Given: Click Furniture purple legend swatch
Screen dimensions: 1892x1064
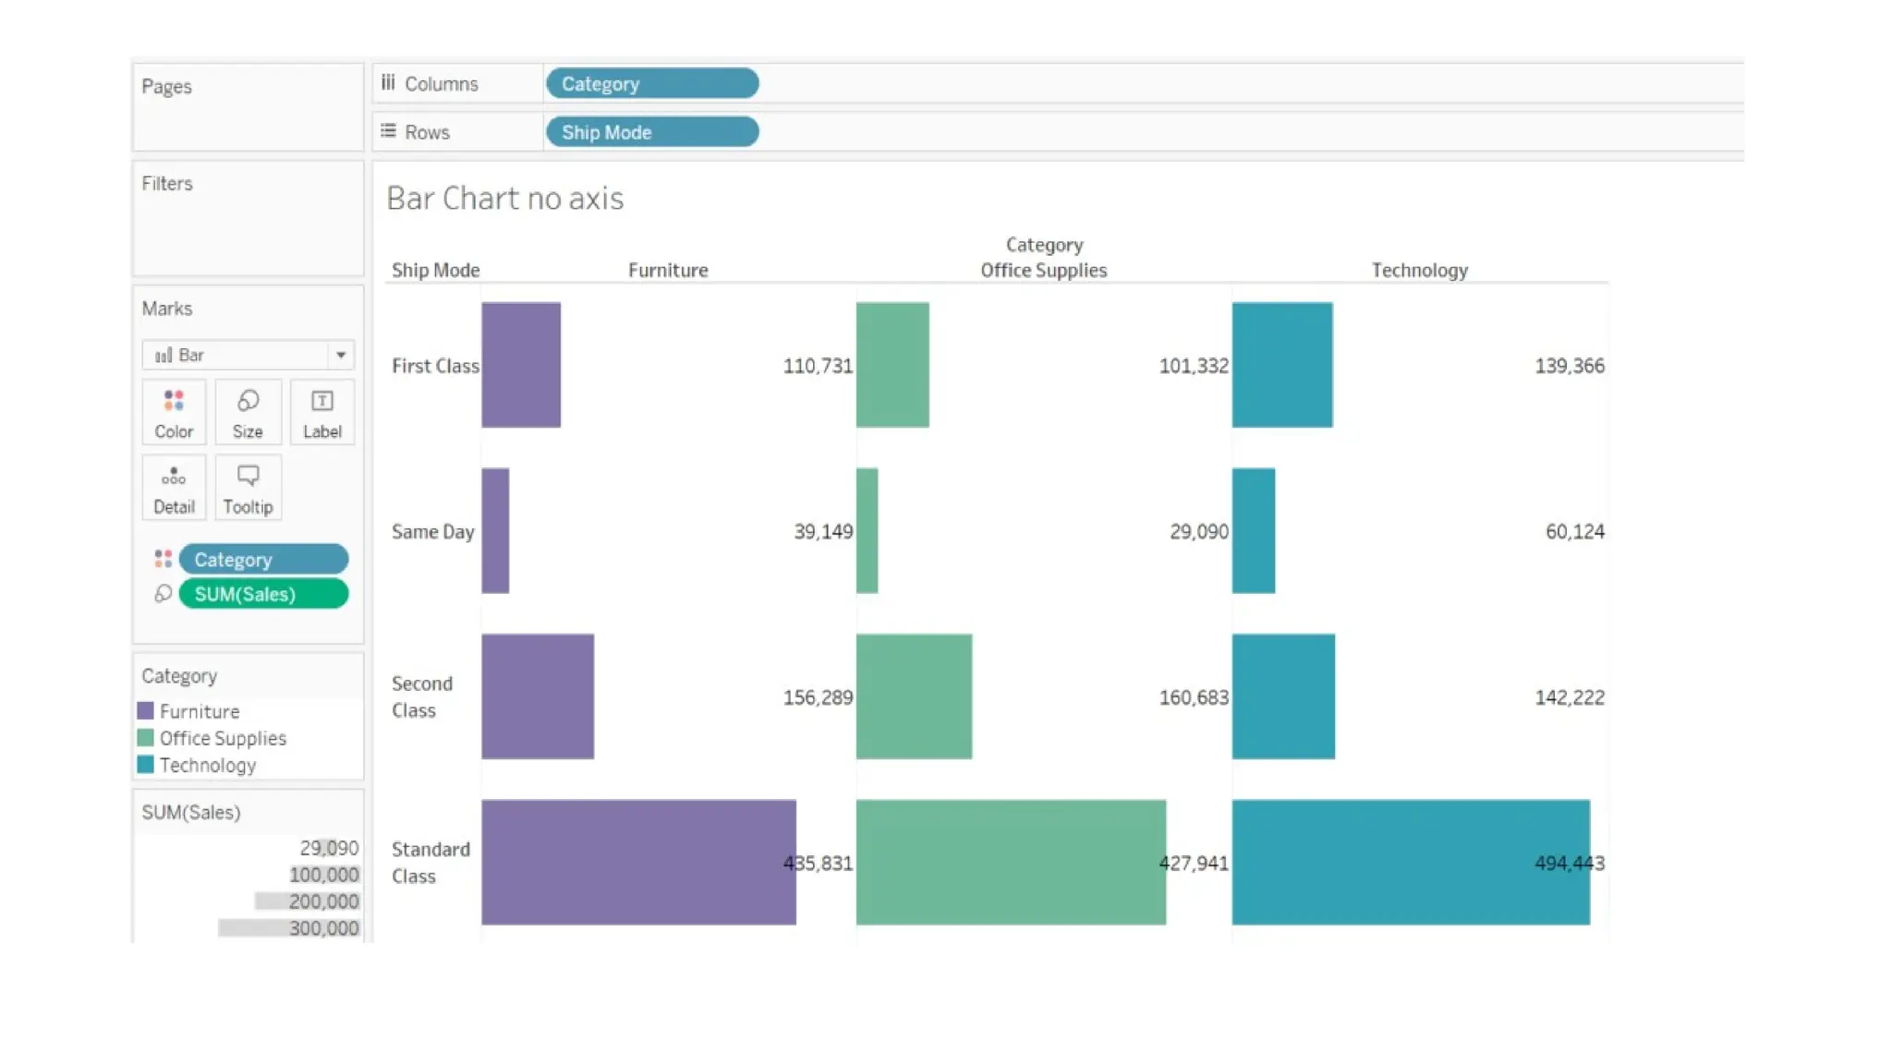Looking at the screenshot, I should pos(146,711).
